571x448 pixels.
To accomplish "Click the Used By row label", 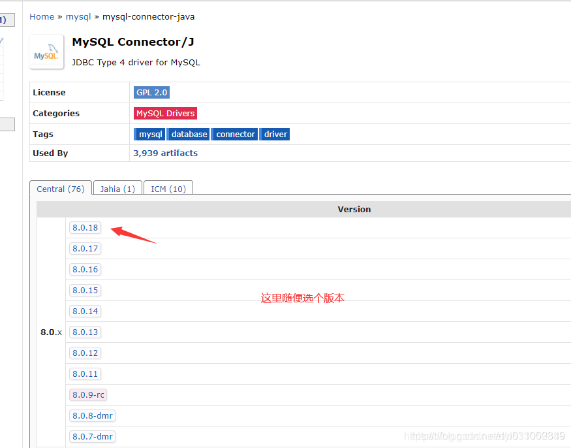I will [x=50, y=153].
